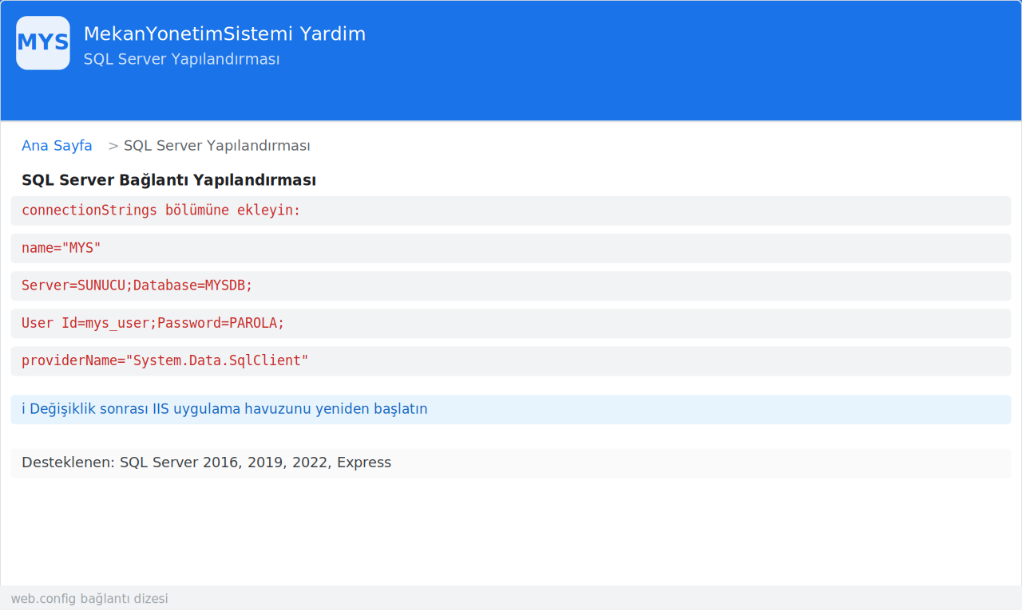
Task: Select the User Id=mys_user;Password=PAROLA; code line
Action: click(x=511, y=324)
